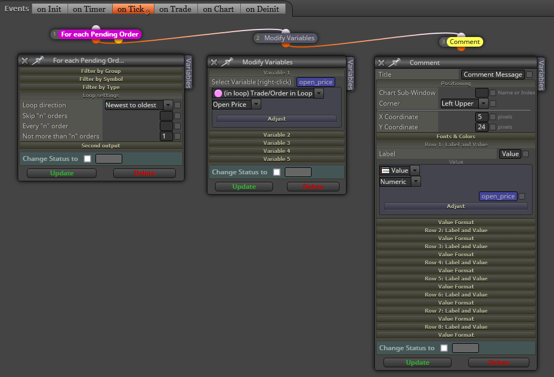Viewport: 554px width, 377px height.
Task: Open Variables side tab of Comment panel
Action: pyautogui.click(x=541, y=75)
